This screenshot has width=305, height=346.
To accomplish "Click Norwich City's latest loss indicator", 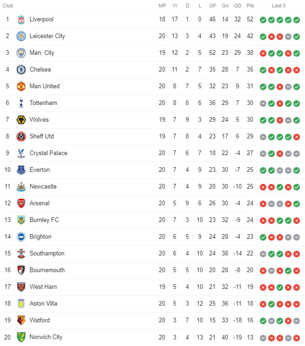I will click(x=297, y=338).
